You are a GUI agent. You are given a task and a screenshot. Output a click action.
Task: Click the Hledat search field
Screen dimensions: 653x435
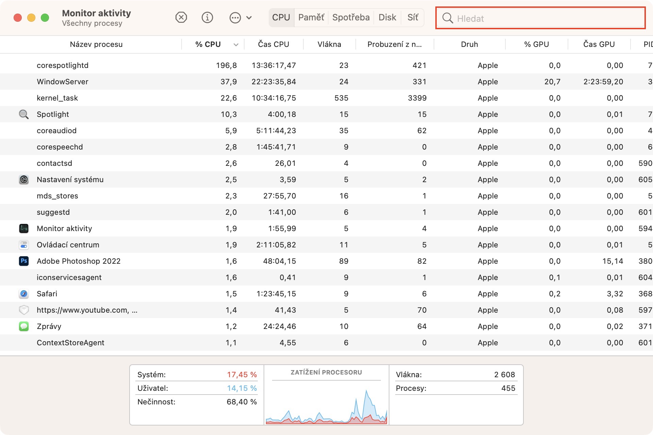click(x=544, y=18)
